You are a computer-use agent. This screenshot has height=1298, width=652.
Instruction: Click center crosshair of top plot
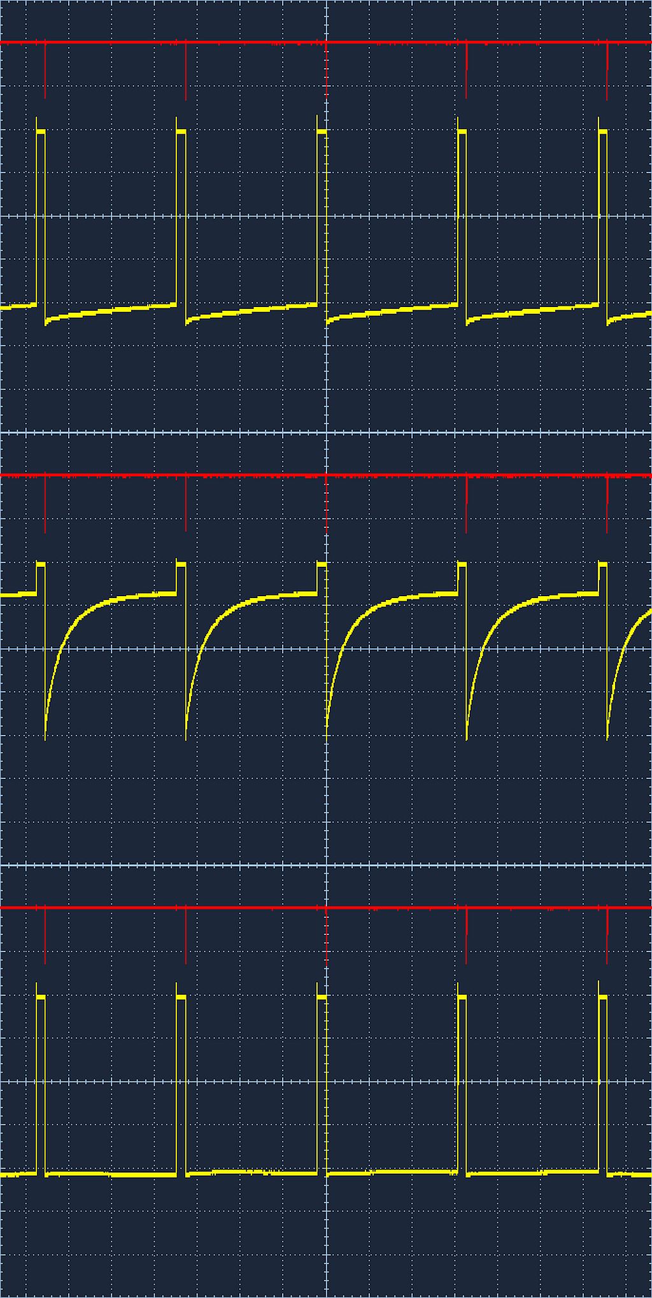tap(326, 217)
